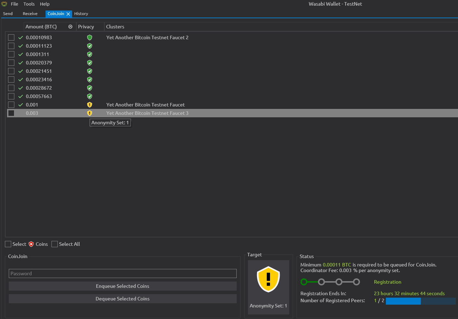Click privacy shield icon for 0.0001311 row
The width and height of the screenshot is (458, 319).
pos(90,54)
